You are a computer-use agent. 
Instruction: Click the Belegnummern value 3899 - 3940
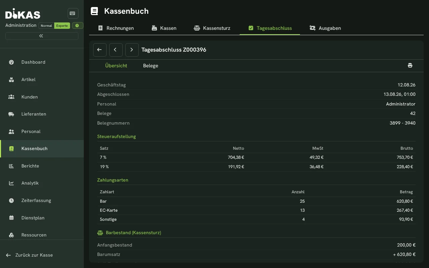403,123
